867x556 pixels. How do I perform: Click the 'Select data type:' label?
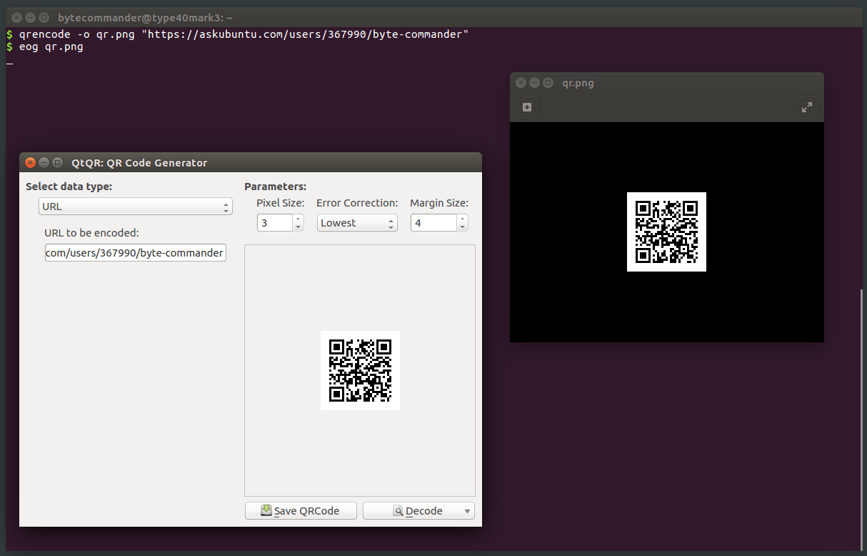[69, 187]
